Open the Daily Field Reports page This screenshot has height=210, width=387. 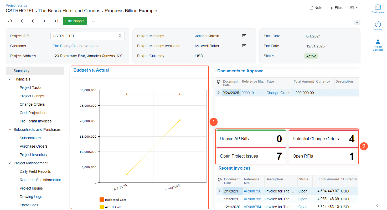pos(35,171)
